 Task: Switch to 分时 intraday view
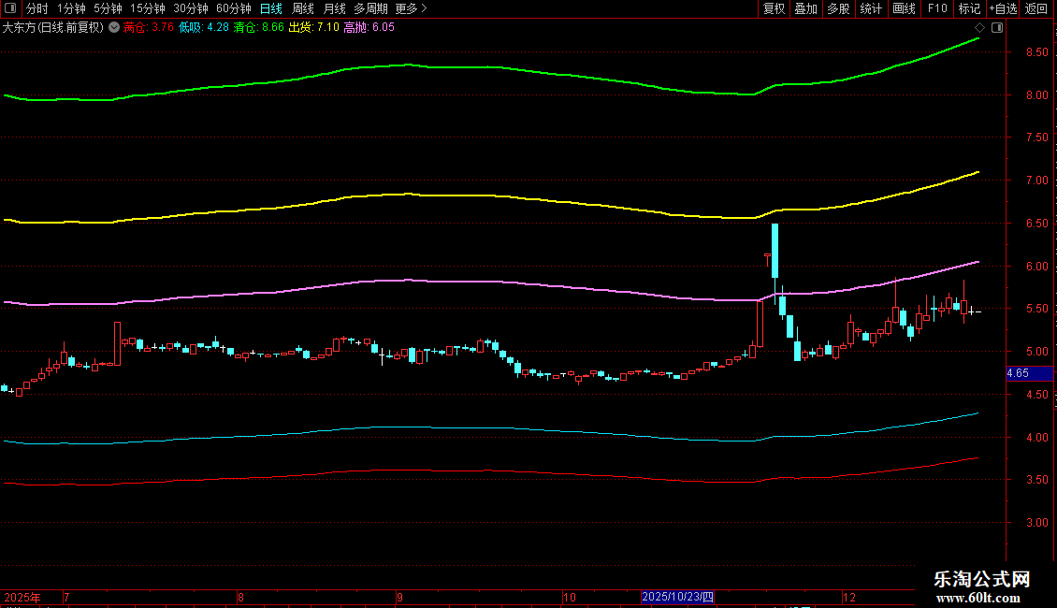37,8
